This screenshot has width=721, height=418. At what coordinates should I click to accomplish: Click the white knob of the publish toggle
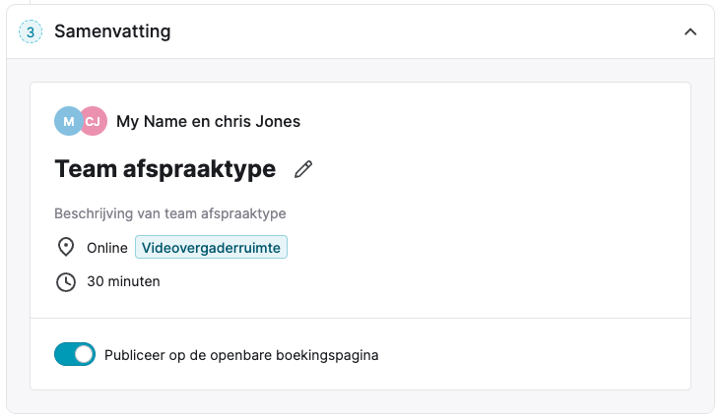point(84,354)
